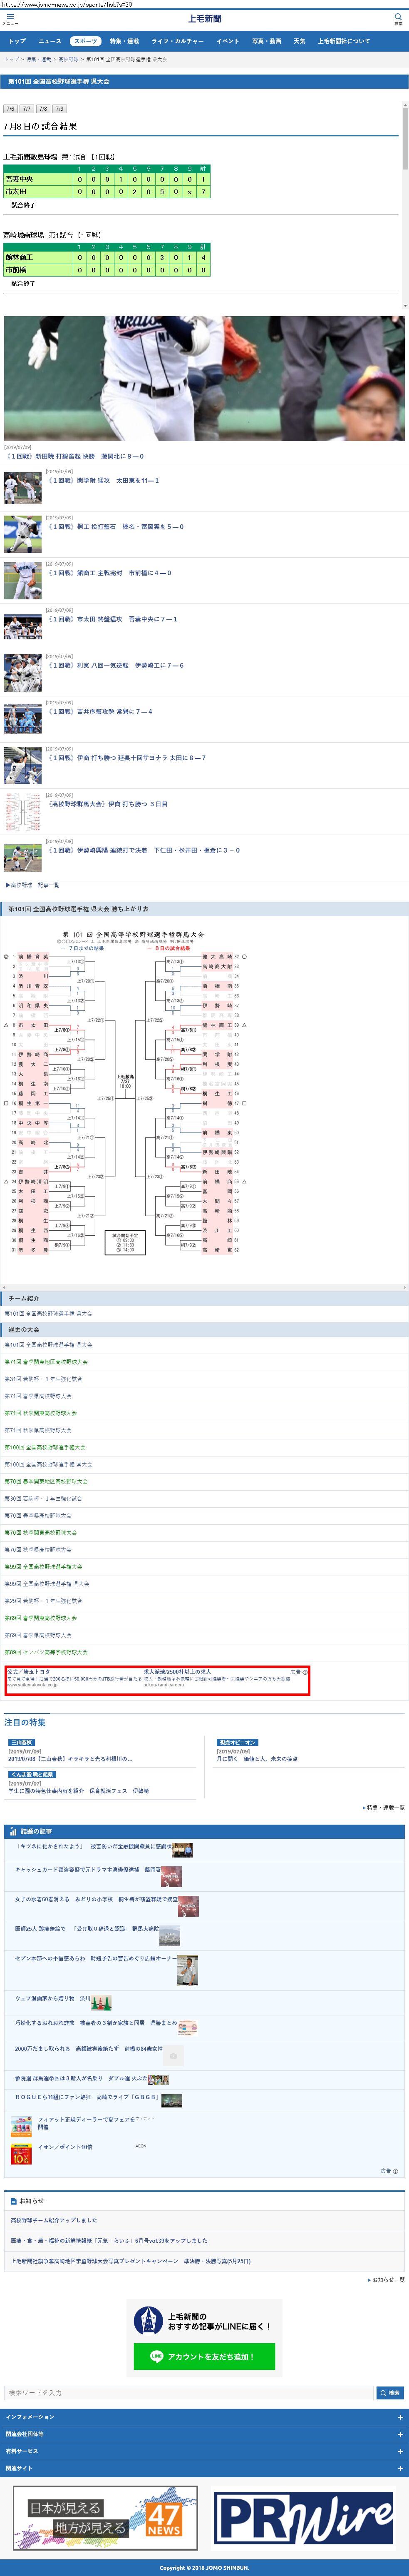Screen dimensions: 409x2576
Task: Open the トップ nav item
Action: click(x=17, y=41)
